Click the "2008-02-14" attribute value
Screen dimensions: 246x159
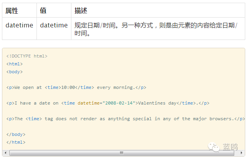click(119, 103)
